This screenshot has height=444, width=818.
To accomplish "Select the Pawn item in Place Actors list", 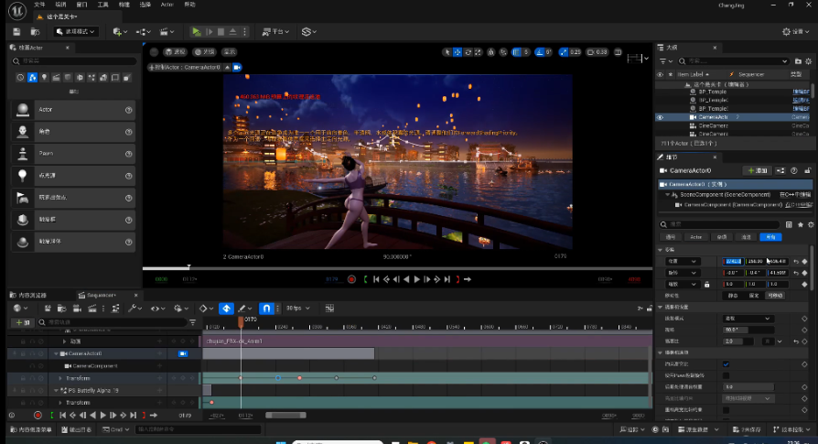I will pyautogui.click(x=73, y=154).
